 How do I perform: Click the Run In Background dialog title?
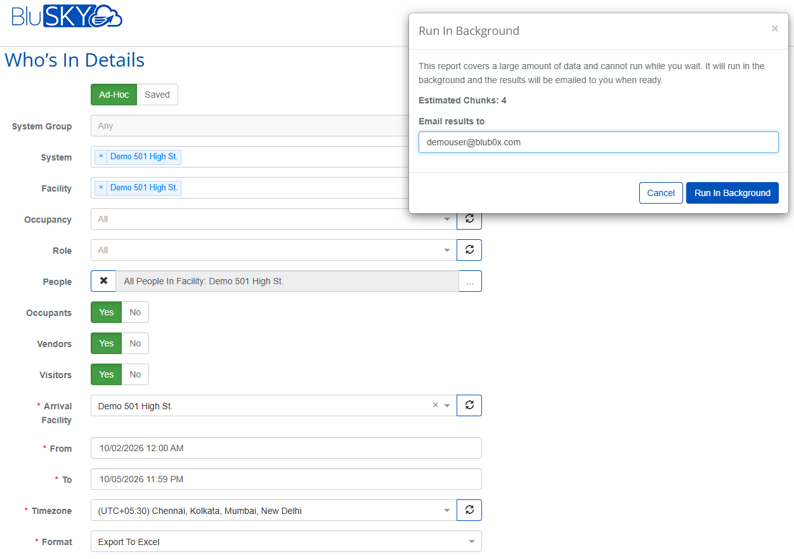(469, 30)
